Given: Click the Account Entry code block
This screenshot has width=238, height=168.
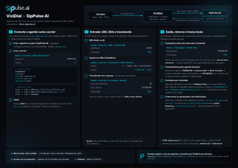Looking at the screenshot, I should pos(45,75).
